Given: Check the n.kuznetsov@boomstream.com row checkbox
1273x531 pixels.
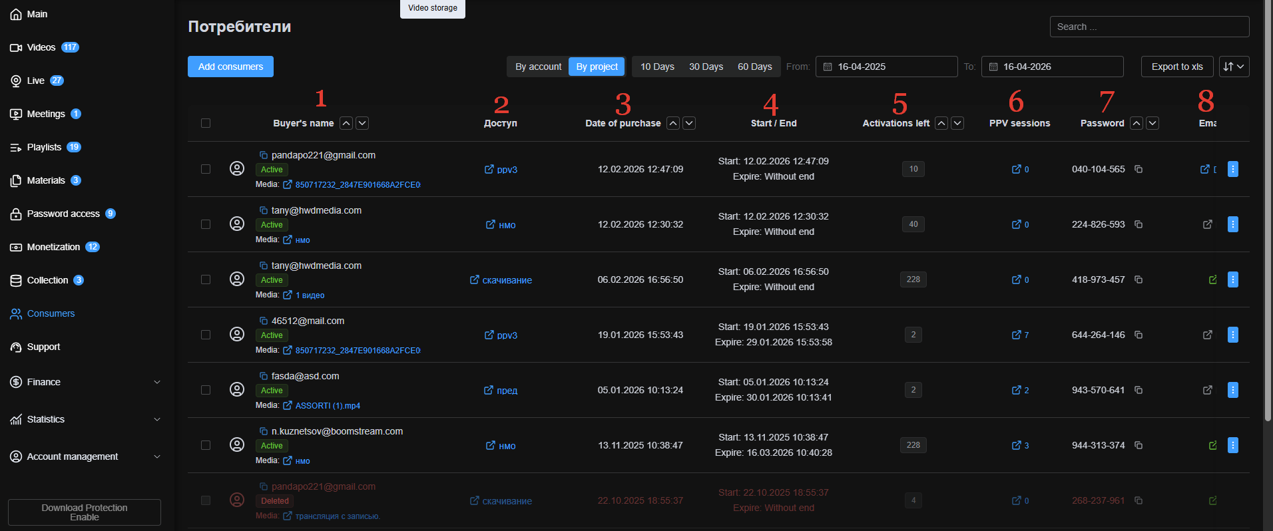Looking at the screenshot, I should [x=206, y=445].
